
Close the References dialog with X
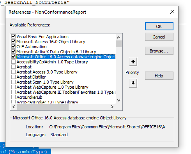172,12
